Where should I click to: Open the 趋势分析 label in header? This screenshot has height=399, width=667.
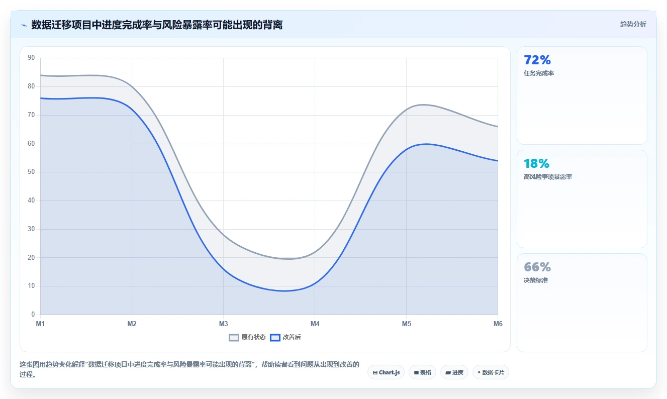point(633,24)
